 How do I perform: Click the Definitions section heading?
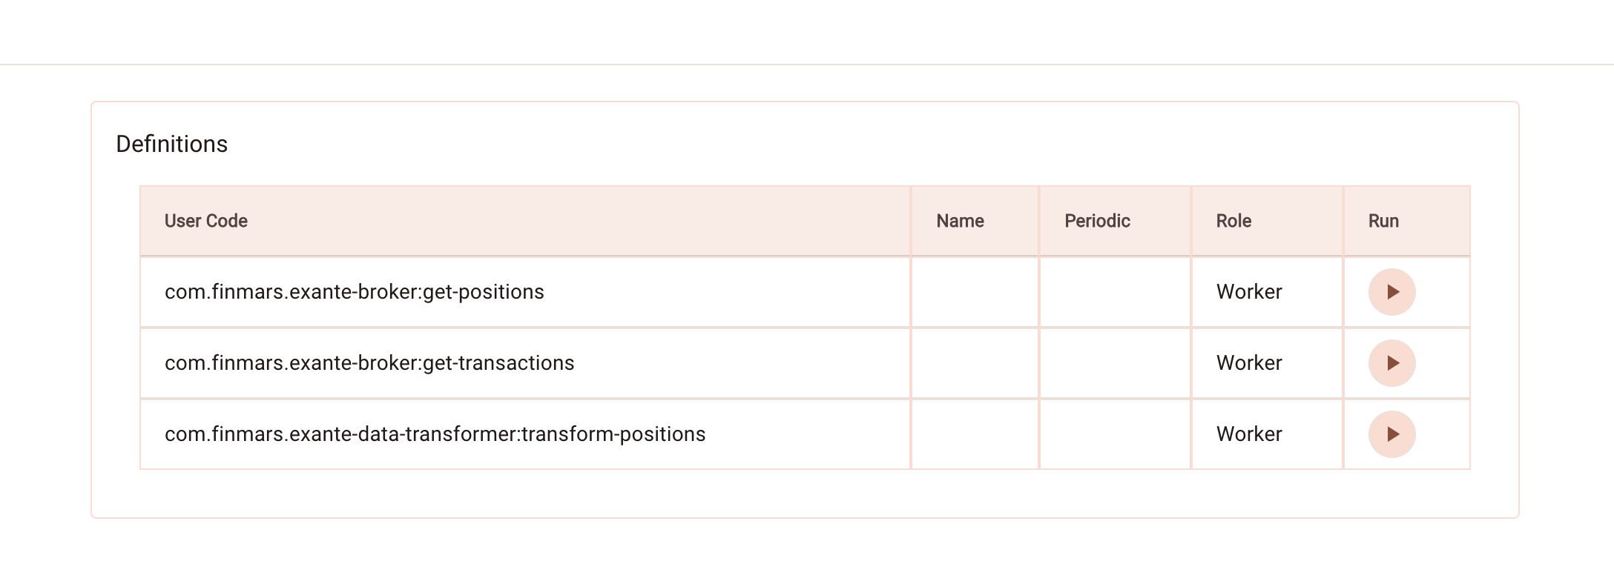tap(172, 144)
